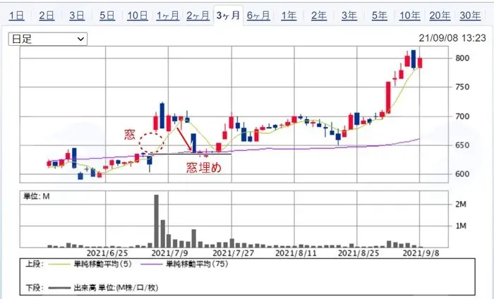Switch to the 2日 range tab
The height and width of the screenshot is (299, 494).
pos(47,16)
